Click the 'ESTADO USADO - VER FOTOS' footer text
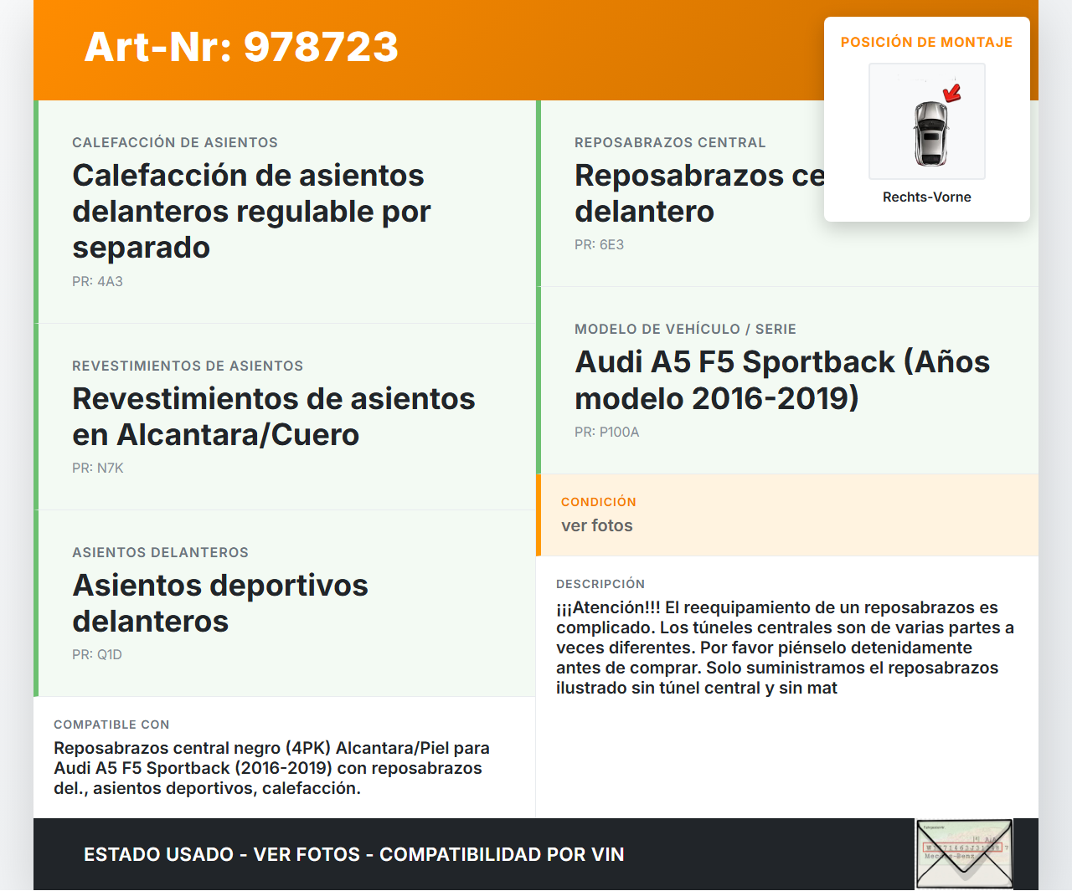This screenshot has width=1072, height=891. tap(354, 854)
